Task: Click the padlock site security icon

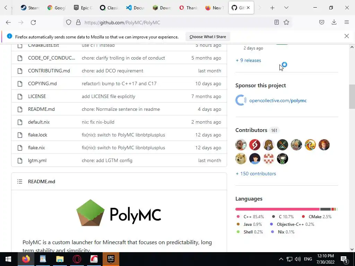Action: pyautogui.click(x=78, y=22)
